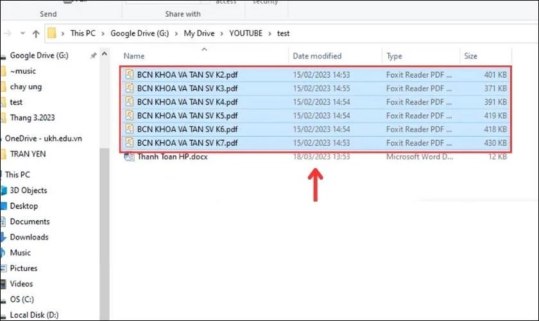Click navigation pane scroll-up arrow
The image size is (539, 321).
click(105, 54)
